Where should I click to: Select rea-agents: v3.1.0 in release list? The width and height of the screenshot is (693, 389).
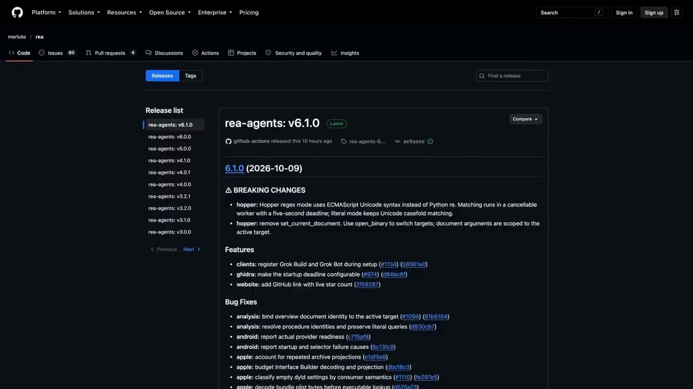click(x=169, y=220)
